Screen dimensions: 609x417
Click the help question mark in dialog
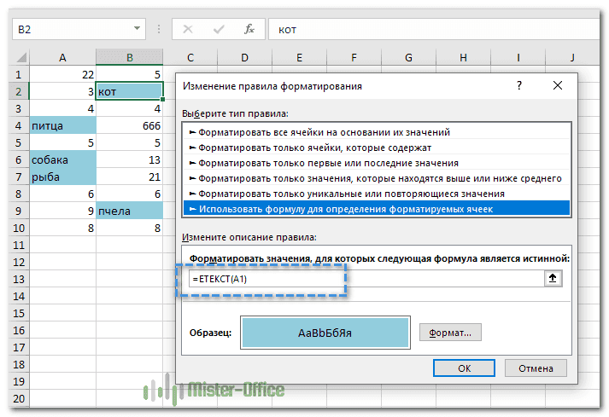coord(519,85)
